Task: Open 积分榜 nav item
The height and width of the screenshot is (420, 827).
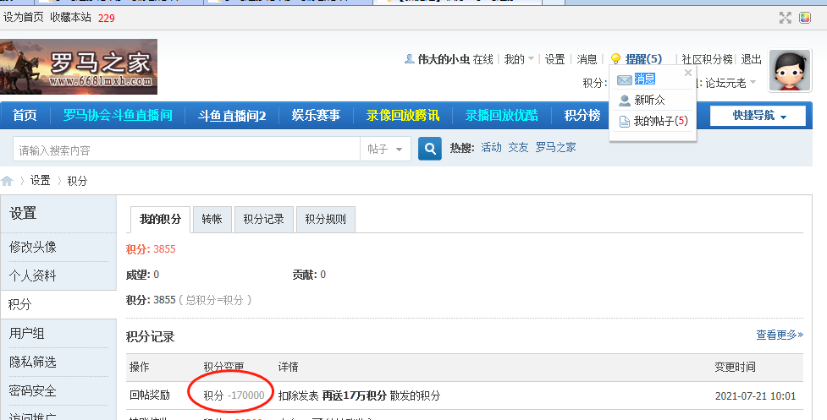Action: pyautogui.click(x=582, y=115)
